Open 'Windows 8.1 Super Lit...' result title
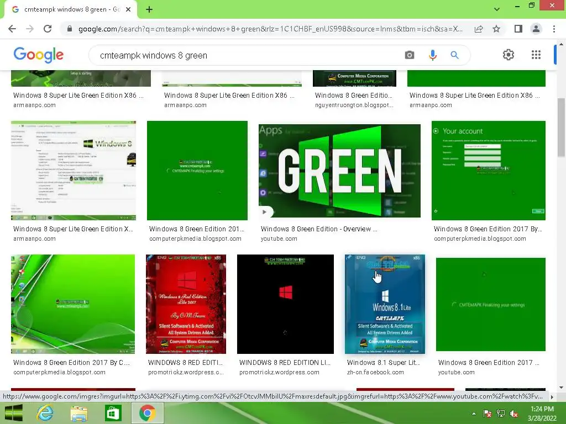The height and width of the screenshot is (424, 566). 384,362
